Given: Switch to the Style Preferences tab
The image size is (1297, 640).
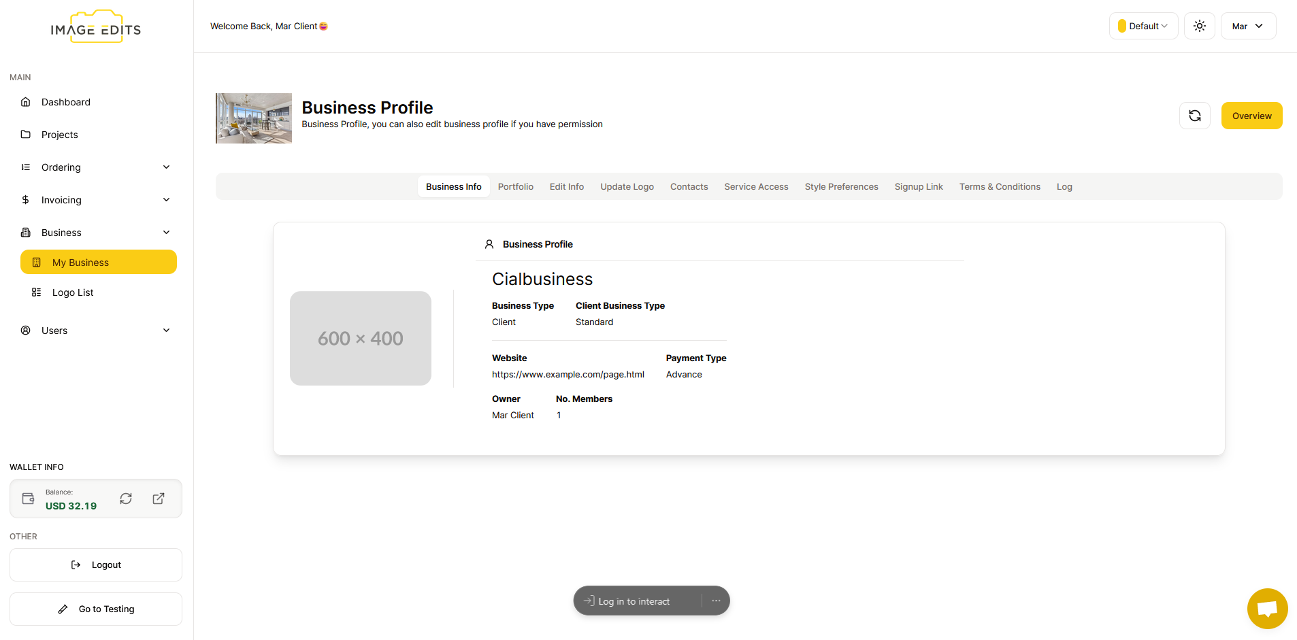Looking at the screenshot, I should pos(841,186).
